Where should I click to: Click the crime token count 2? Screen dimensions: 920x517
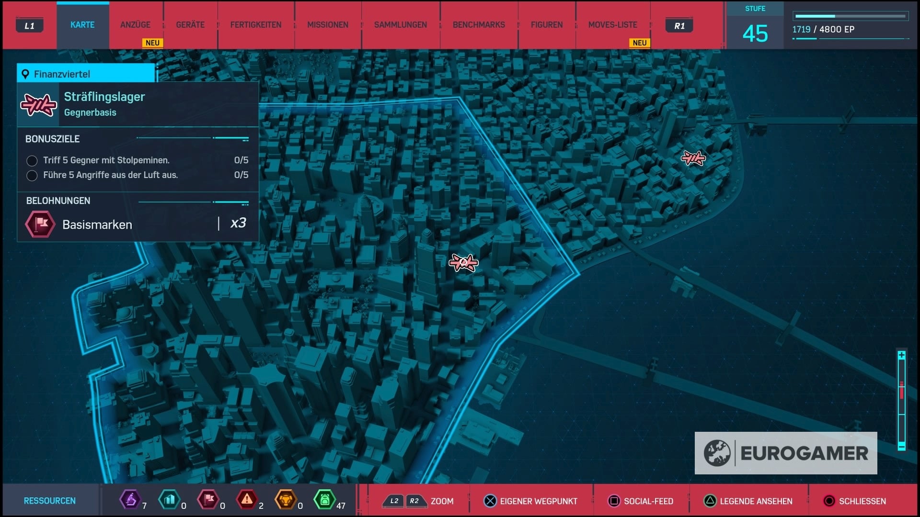261,506
